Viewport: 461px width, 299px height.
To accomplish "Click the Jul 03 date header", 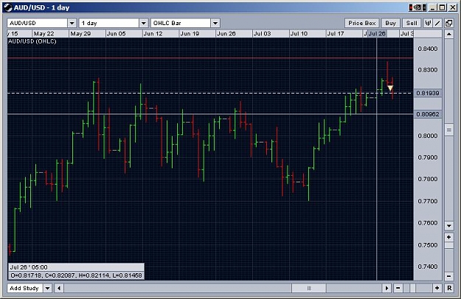I will coord(263,33).
